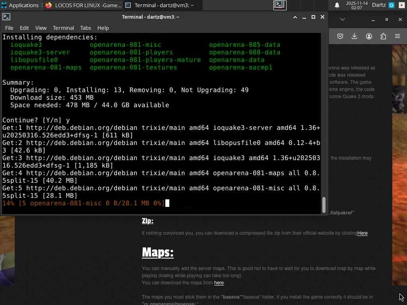Click the 'here' link for downloading maps

(219, 283)
